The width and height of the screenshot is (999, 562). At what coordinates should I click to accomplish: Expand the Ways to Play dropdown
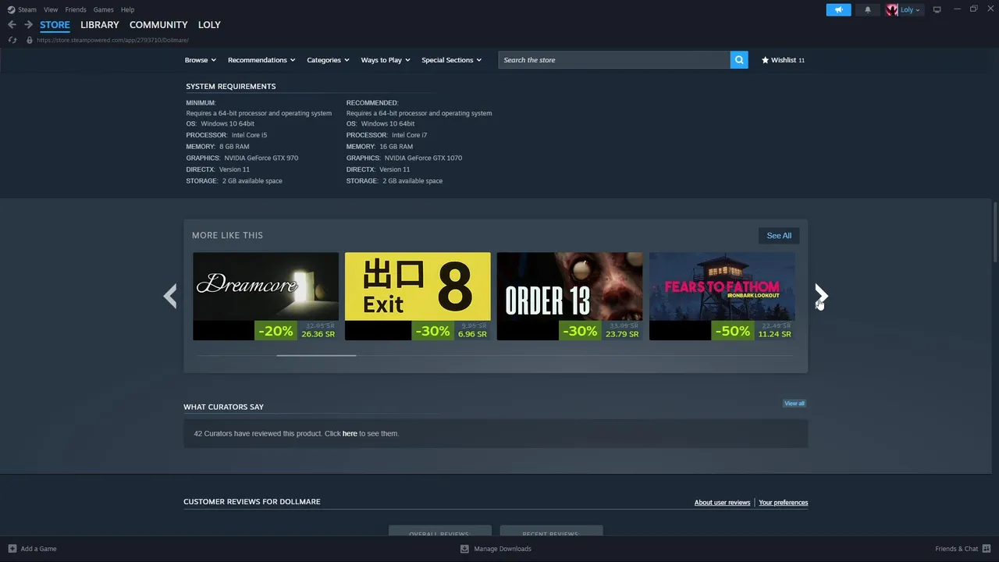coord(386,60)
